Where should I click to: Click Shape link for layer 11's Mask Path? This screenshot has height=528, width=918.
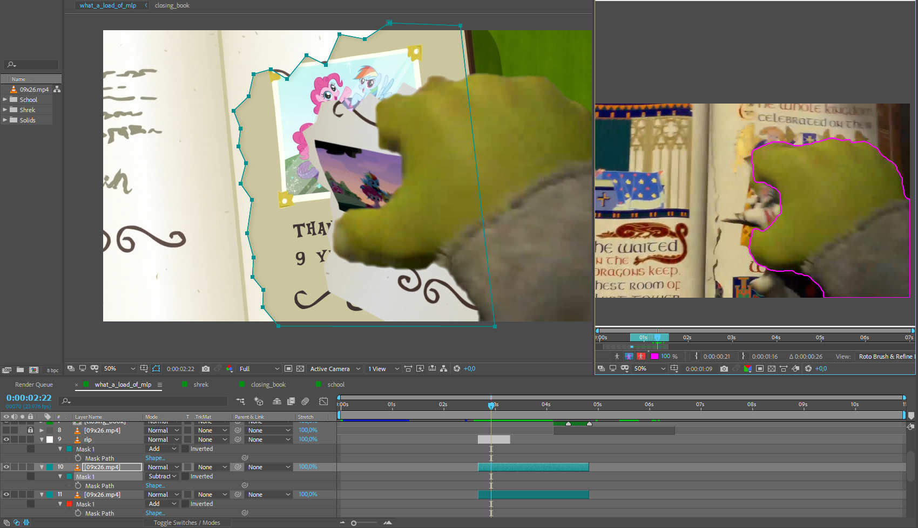[155, 513]
